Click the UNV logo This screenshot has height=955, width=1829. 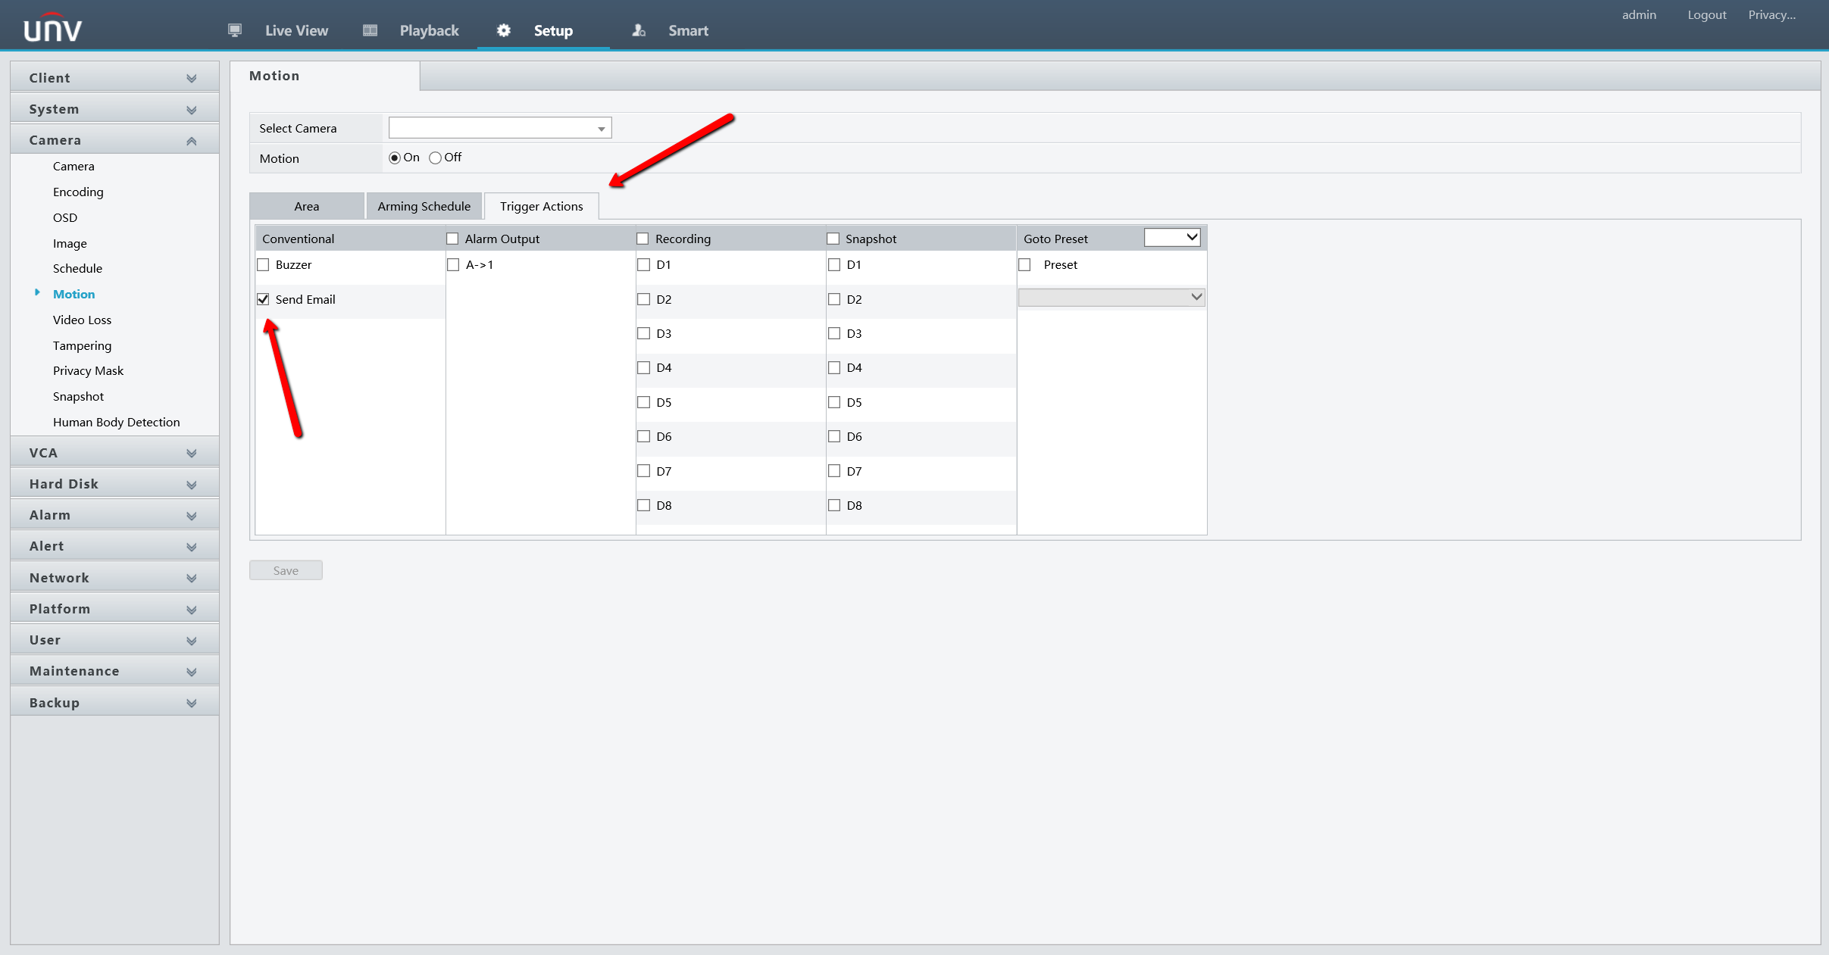pyautogui.click(x=52, y=29)
